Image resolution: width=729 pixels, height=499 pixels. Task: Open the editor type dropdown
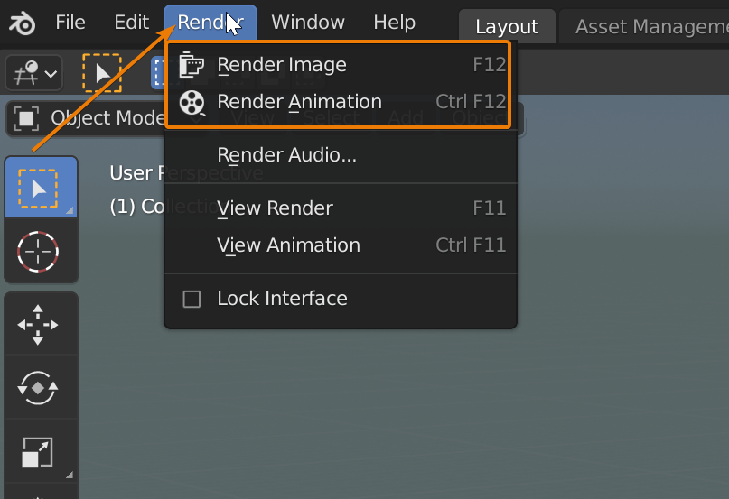click(33, 73)
